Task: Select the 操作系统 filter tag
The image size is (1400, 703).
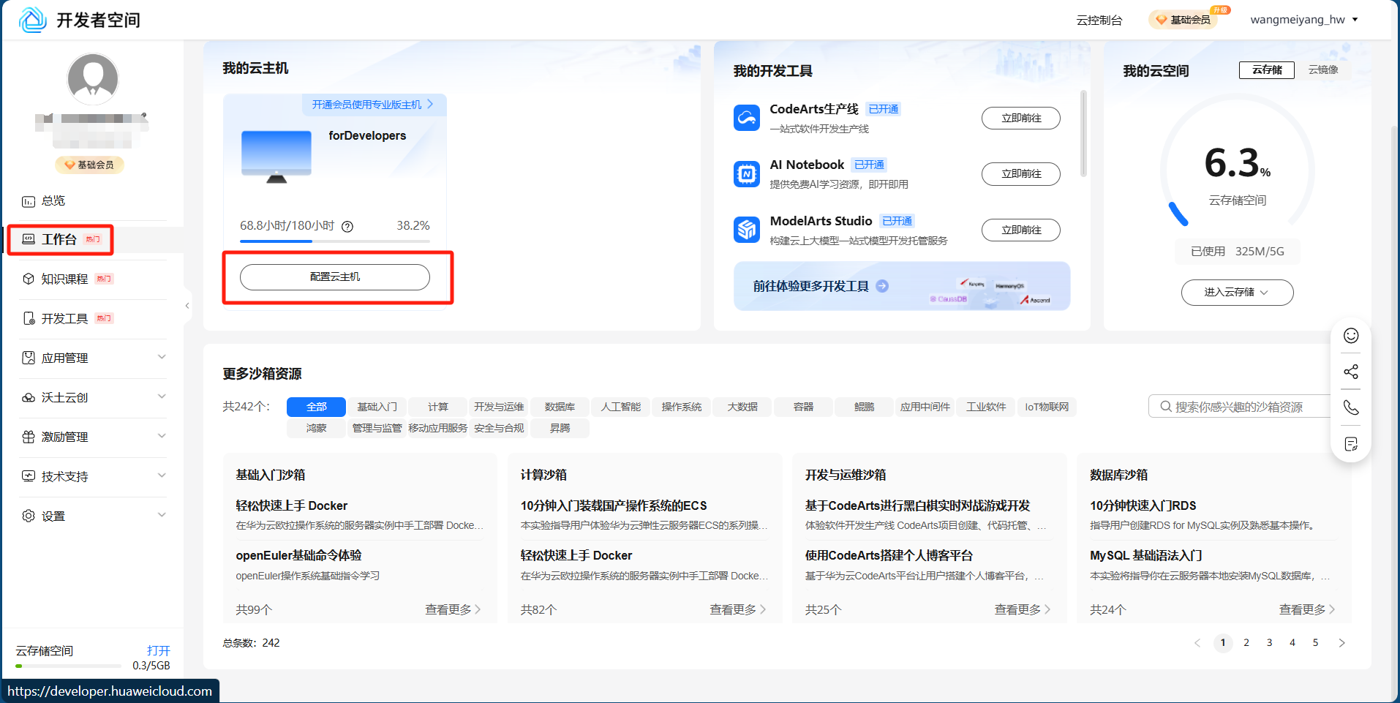Action: [682, 407]
